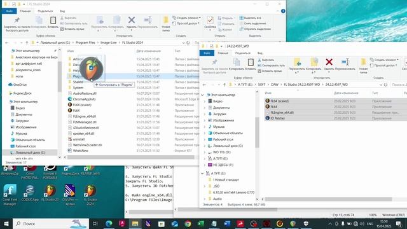Switch to Вид tab in FL Studio 2024 window

[62, 11]
